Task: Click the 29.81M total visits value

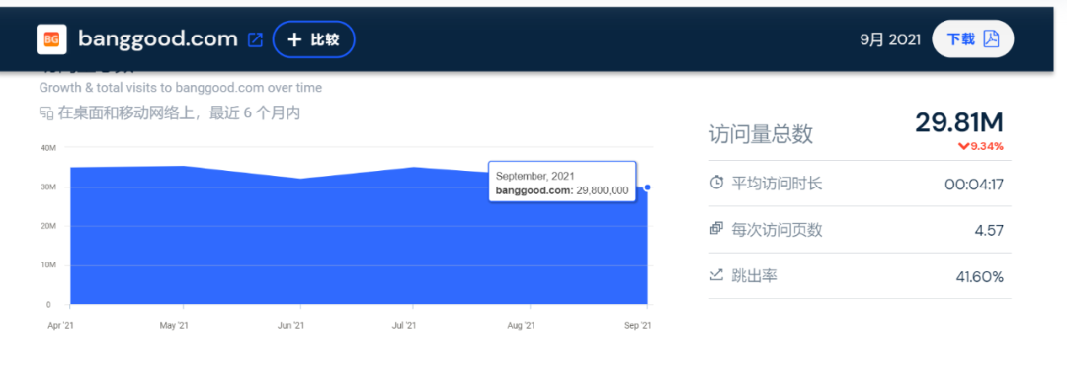Action: (958, 122)
